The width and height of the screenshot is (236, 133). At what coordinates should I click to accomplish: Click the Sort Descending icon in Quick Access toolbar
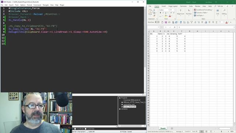tap(188, 22)
